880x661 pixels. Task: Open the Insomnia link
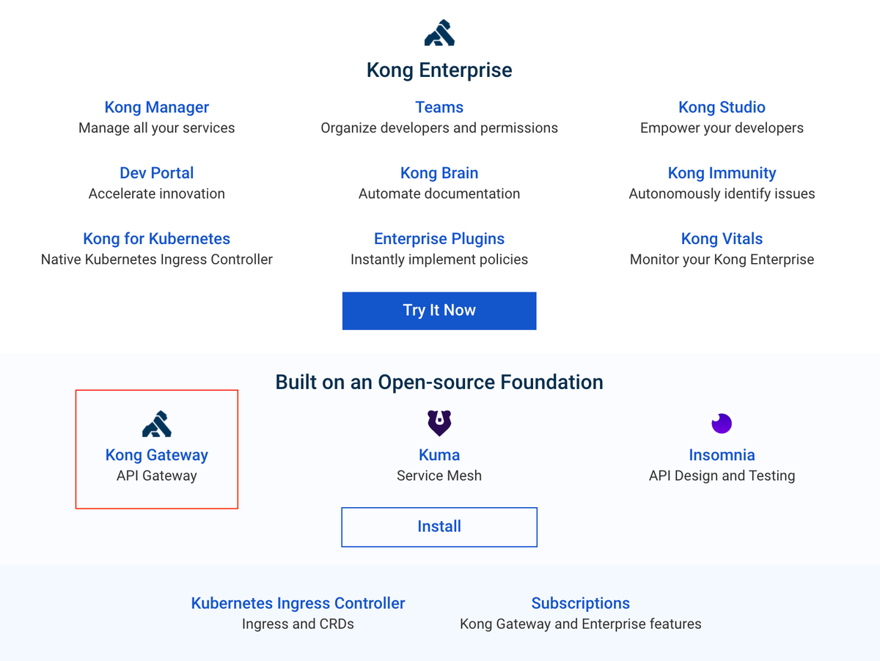722,455
